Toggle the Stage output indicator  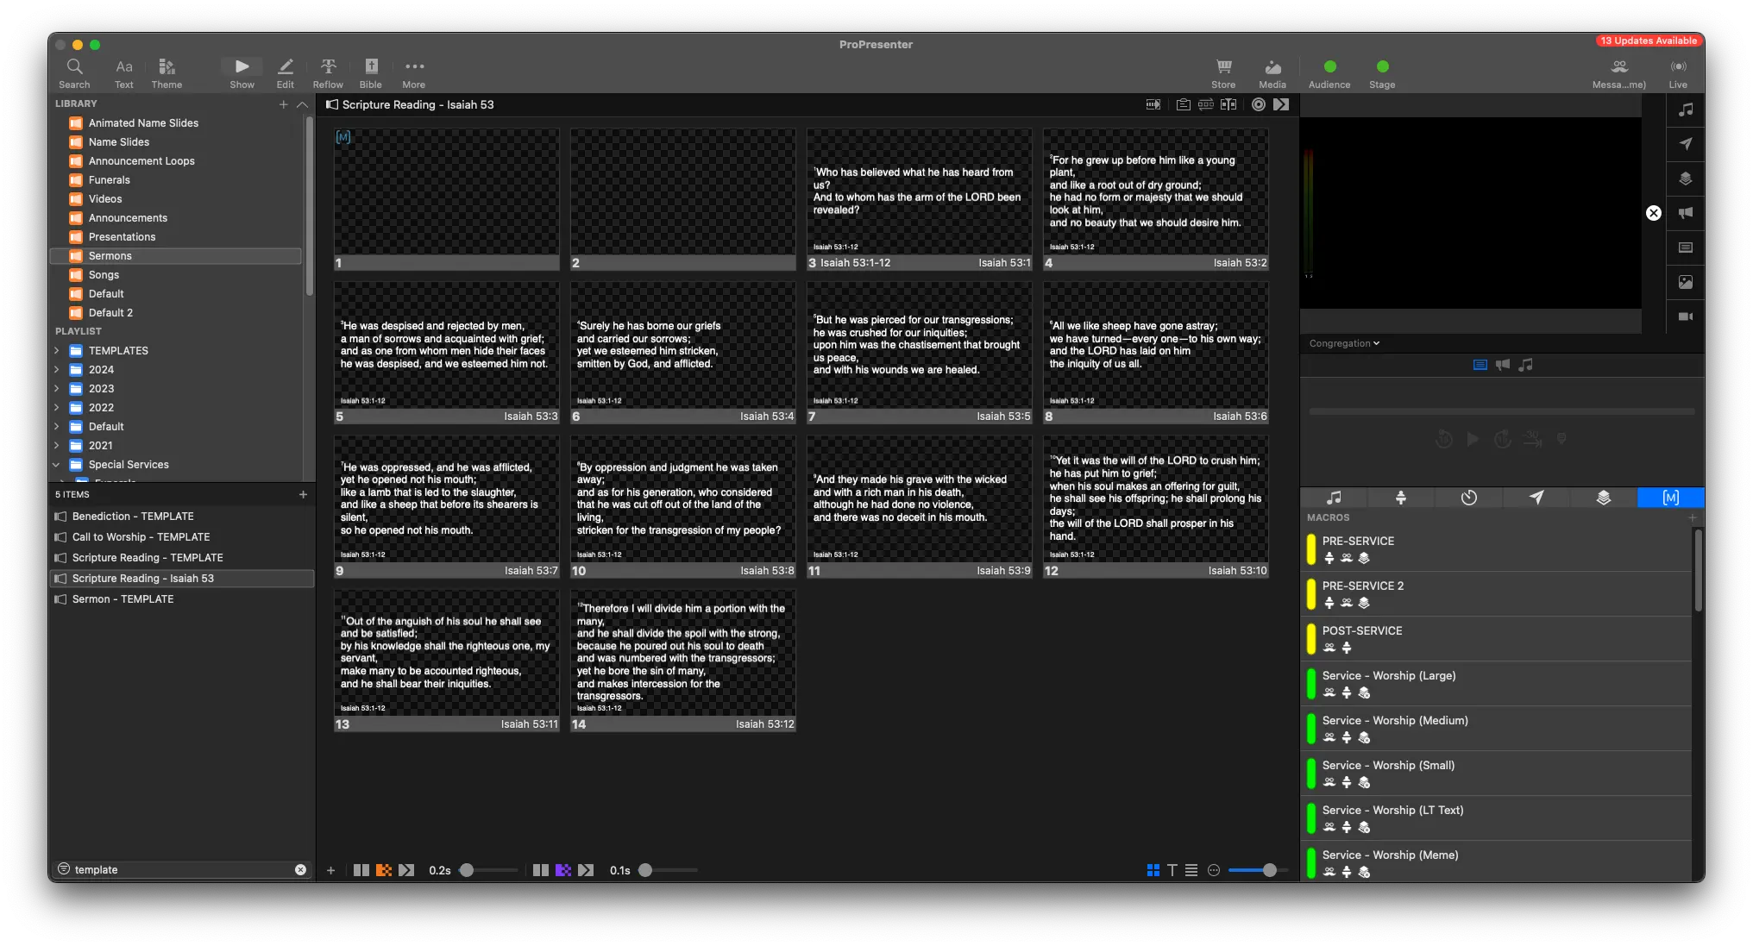coord(1382,67)
